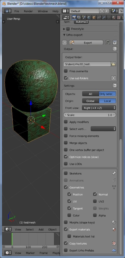Enable One vertex buffer per object
The height and width of the screenshot is (258, 125).
point(66,150)
